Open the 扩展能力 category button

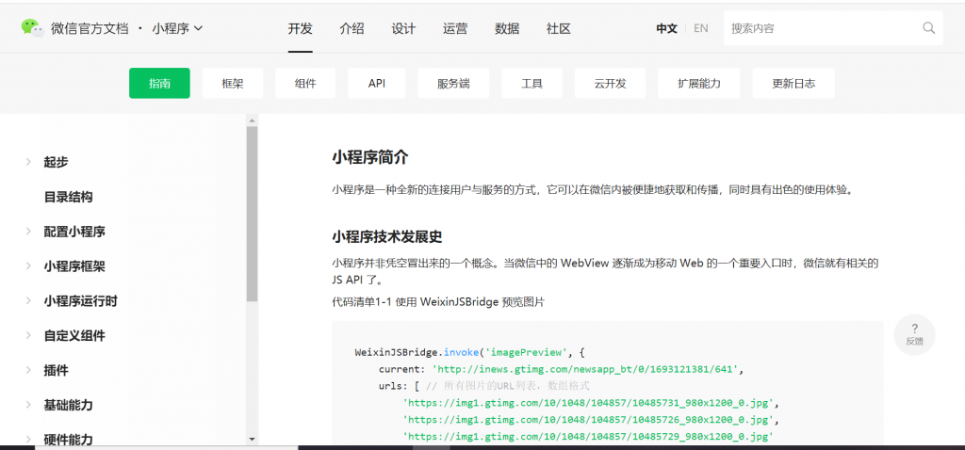(699, 84)
